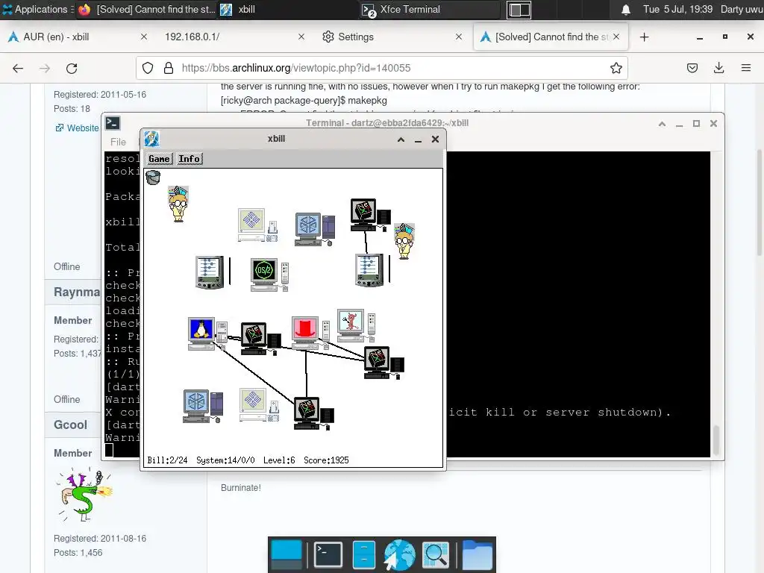This screenshot has height=573, width=764.
Task: Open the xbill Info menu
Action: 189,159
